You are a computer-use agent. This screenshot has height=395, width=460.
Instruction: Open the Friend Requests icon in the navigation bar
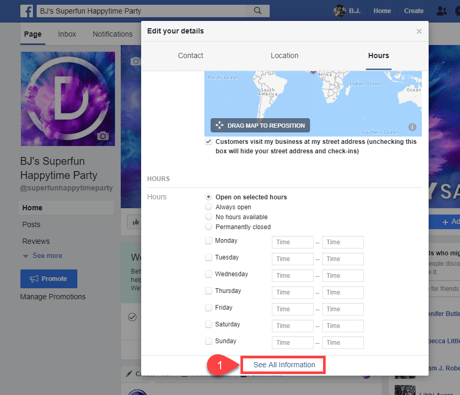(442, 10)
